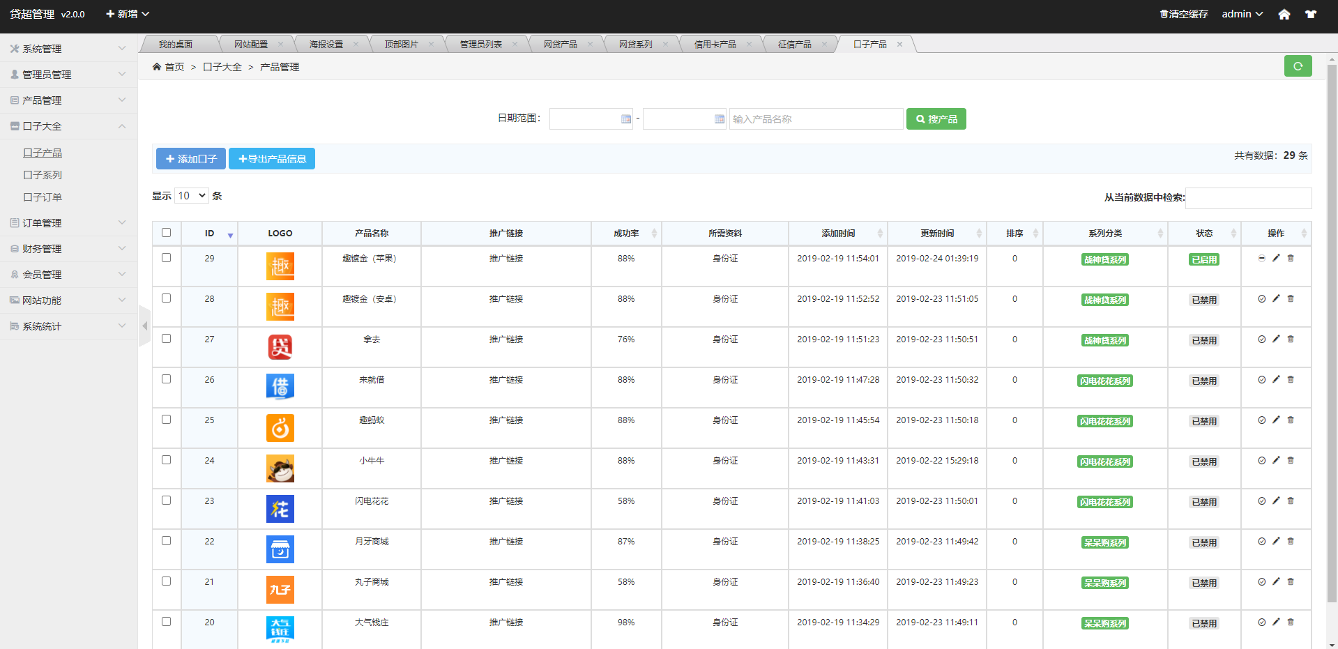This screenshot has width=1338, height=649.
Task: Click logo thumbnail of 丸子商城 product
Action: (280, 590)
